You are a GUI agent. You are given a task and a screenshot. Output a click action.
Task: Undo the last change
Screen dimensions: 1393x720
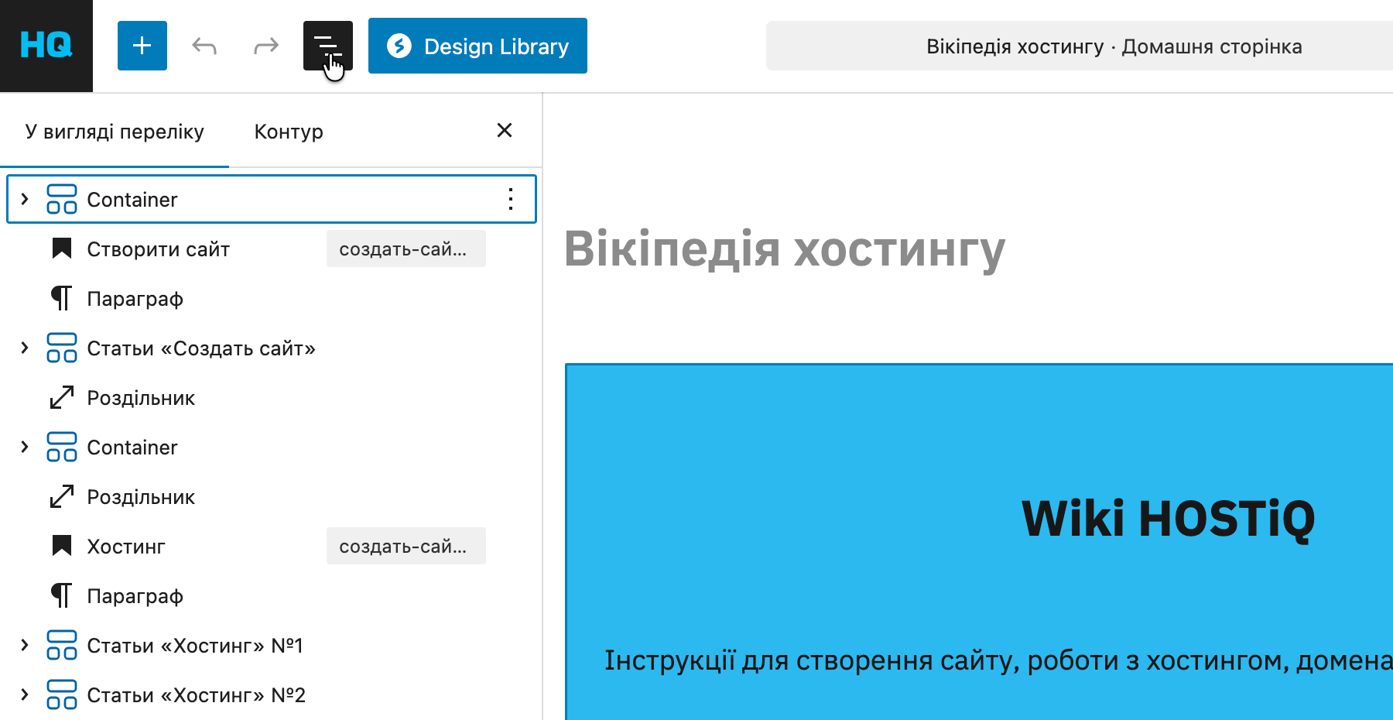204,46
